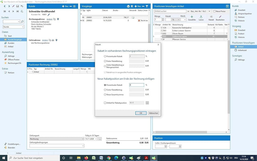Viewport: 257px width, 161px height.
Task: Click the OK button in Rabatt dialog
Action: pos(141,113)
